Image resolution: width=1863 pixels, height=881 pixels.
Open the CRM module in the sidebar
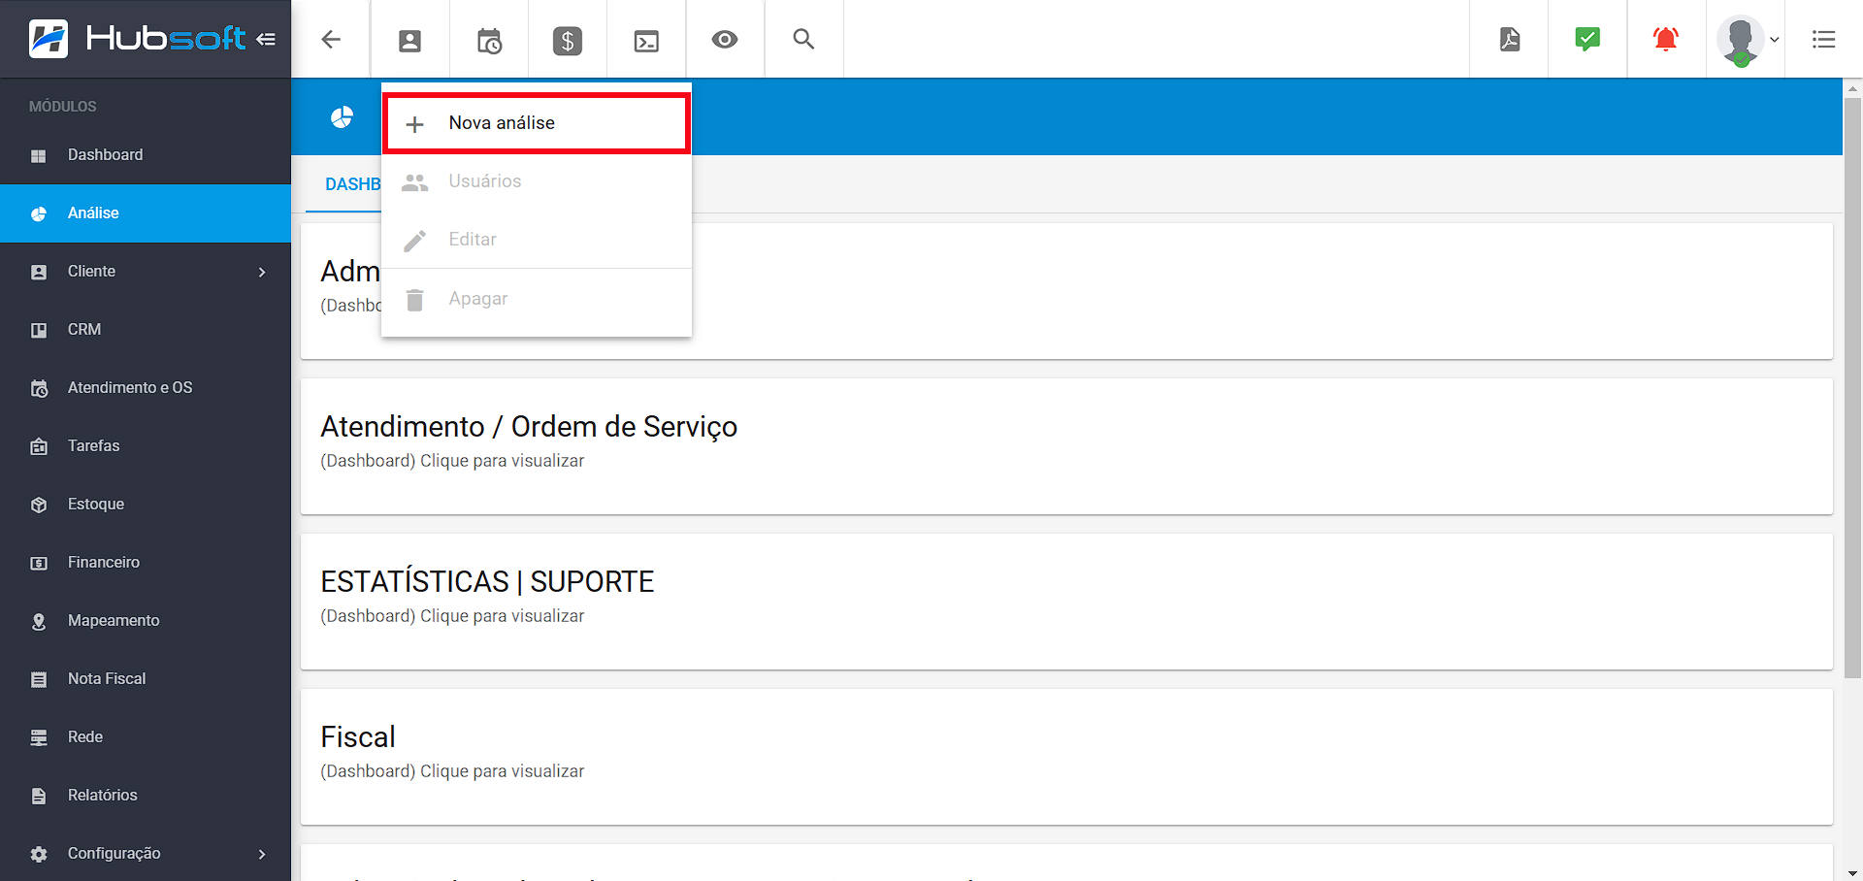coord(146,330)
